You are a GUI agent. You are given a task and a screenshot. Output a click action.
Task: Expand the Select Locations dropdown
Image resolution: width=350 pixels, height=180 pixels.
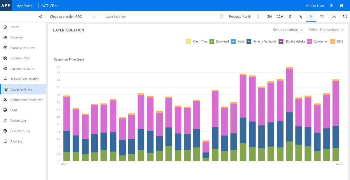(288, 30)
